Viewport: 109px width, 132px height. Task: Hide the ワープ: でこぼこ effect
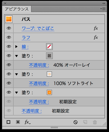pos(9,28)
